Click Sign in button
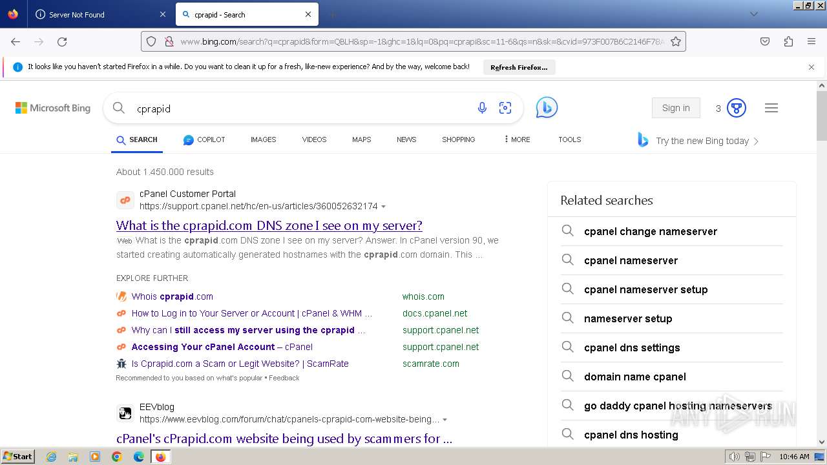Image resolution: width=827 pixels, height=465 pixels. point(676,108)
